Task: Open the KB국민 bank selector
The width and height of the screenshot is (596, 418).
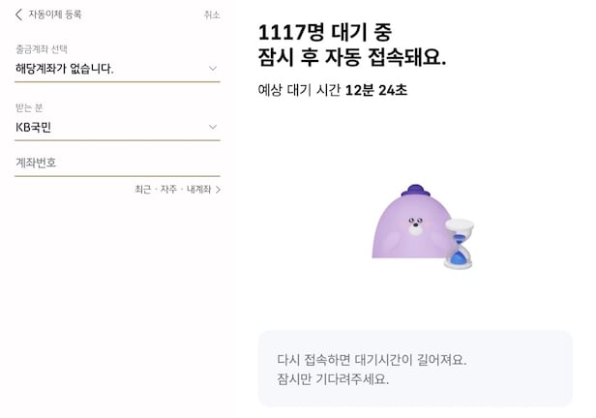Action: pyautogui.click(x=106, y=127)
